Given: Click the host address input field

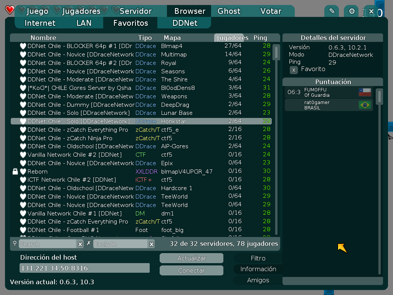Looking at the screenshot, I should [85, 268].
